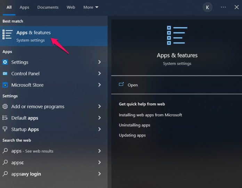The image size is (242, 188).
Task: Click the Control Panel icon
Action: tap(5, 74)
